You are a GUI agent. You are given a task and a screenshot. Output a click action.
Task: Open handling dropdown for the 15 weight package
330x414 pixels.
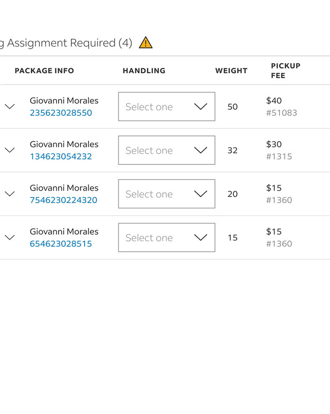[166, 238]
